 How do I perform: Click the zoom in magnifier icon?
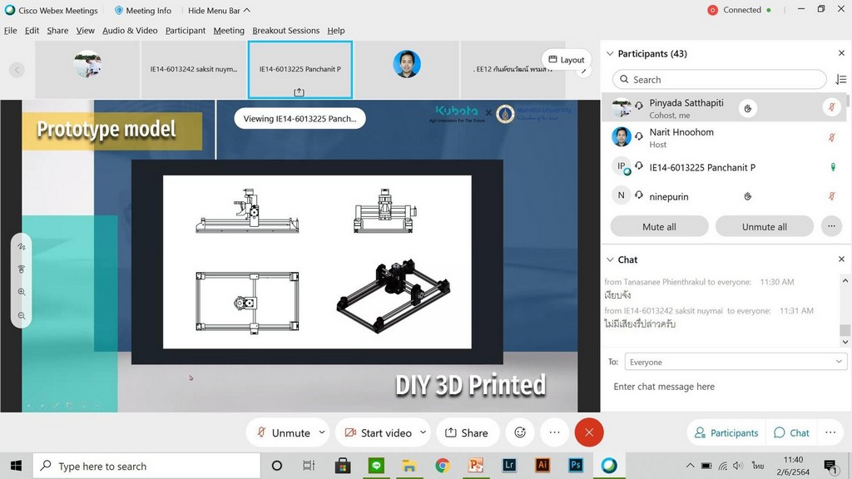22,293
